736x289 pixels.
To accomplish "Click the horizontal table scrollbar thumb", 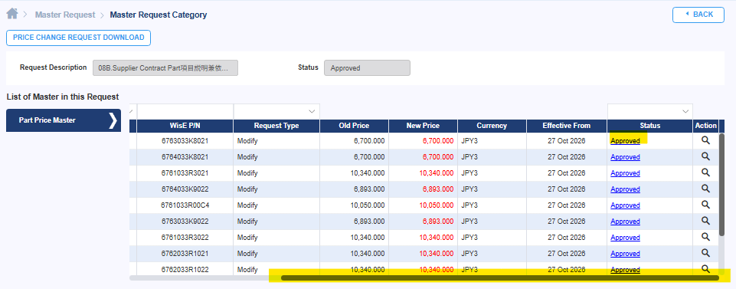I will (x=500, y=278).
